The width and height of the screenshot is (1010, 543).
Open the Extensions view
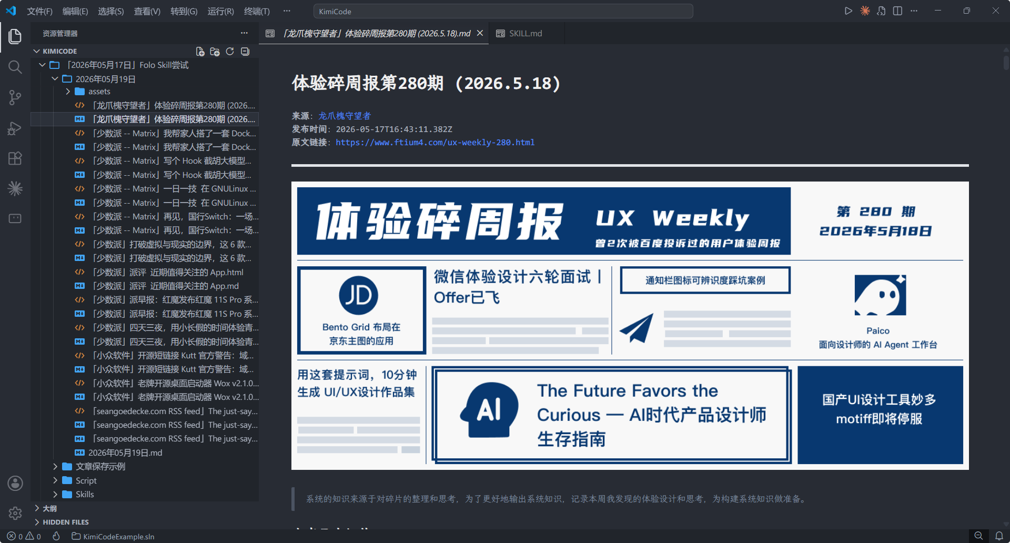point(15,158)
